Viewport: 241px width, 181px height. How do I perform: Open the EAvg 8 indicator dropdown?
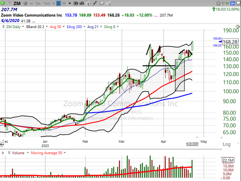coord(118,27)
